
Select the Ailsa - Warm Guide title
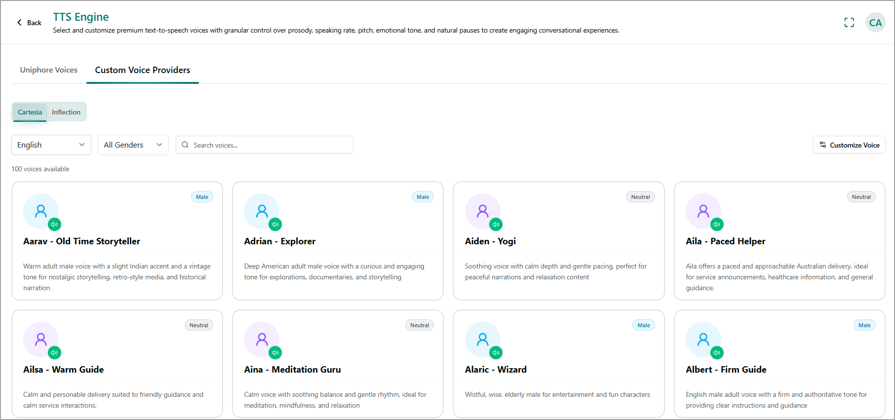pyautogui.click(x=64, y=370)
